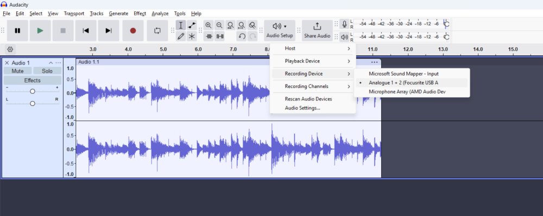Click the Undo arrow icon
This screenshot has height=216, width=543.
point(242,36)
